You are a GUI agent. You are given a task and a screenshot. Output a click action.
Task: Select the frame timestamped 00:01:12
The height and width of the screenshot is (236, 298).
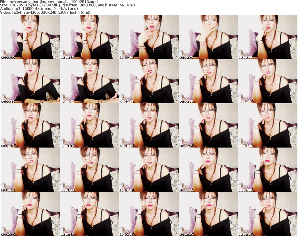(x=90, y=125)
